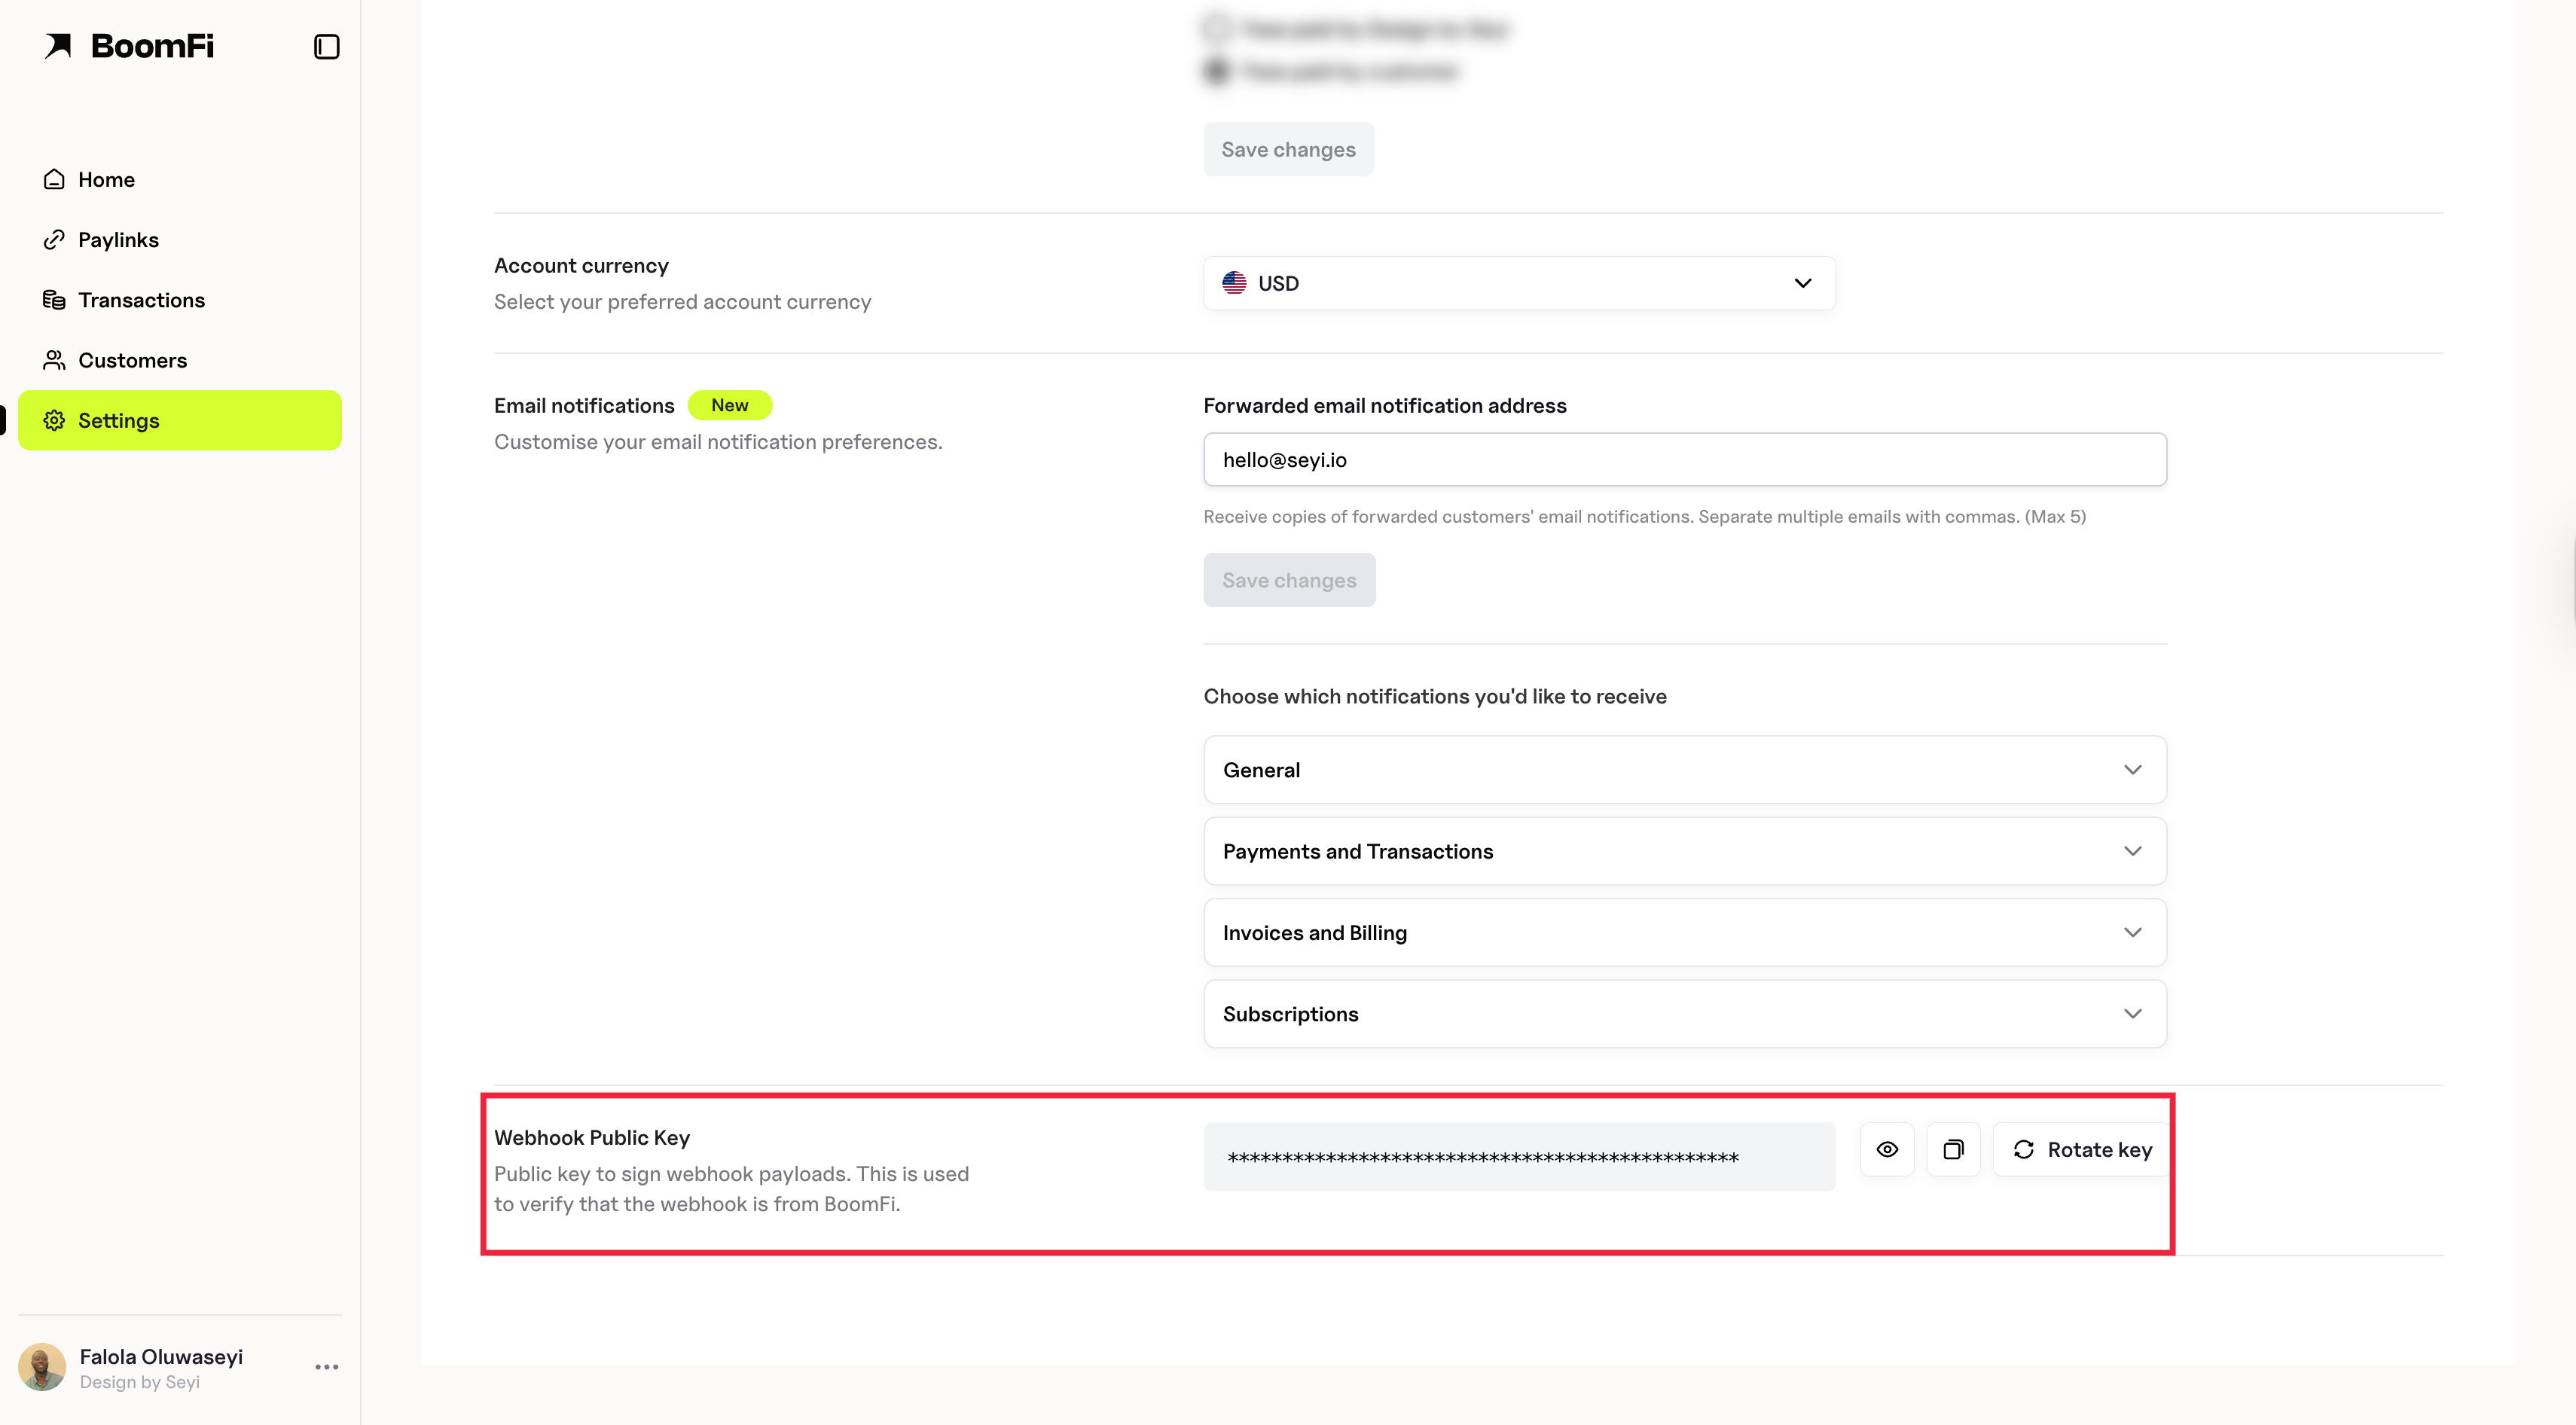The image size is (2576, 1425).
Task: Copy the webhook public key
Action: pos(1953,1150)
